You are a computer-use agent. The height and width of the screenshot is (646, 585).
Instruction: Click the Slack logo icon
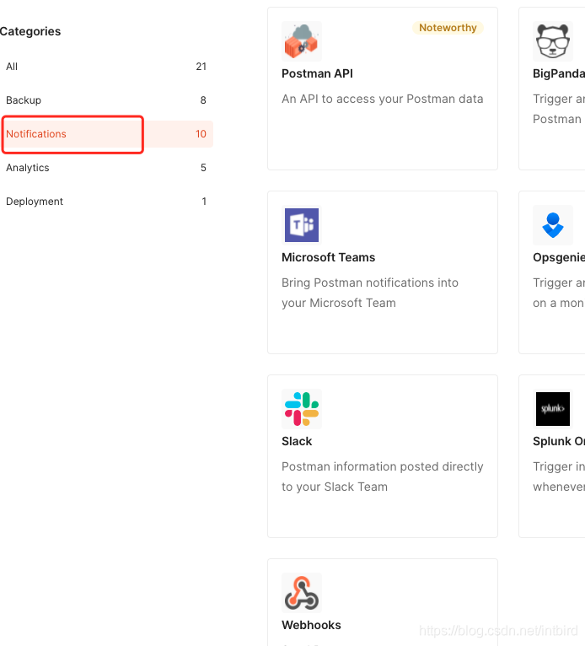tap(302, 409)
